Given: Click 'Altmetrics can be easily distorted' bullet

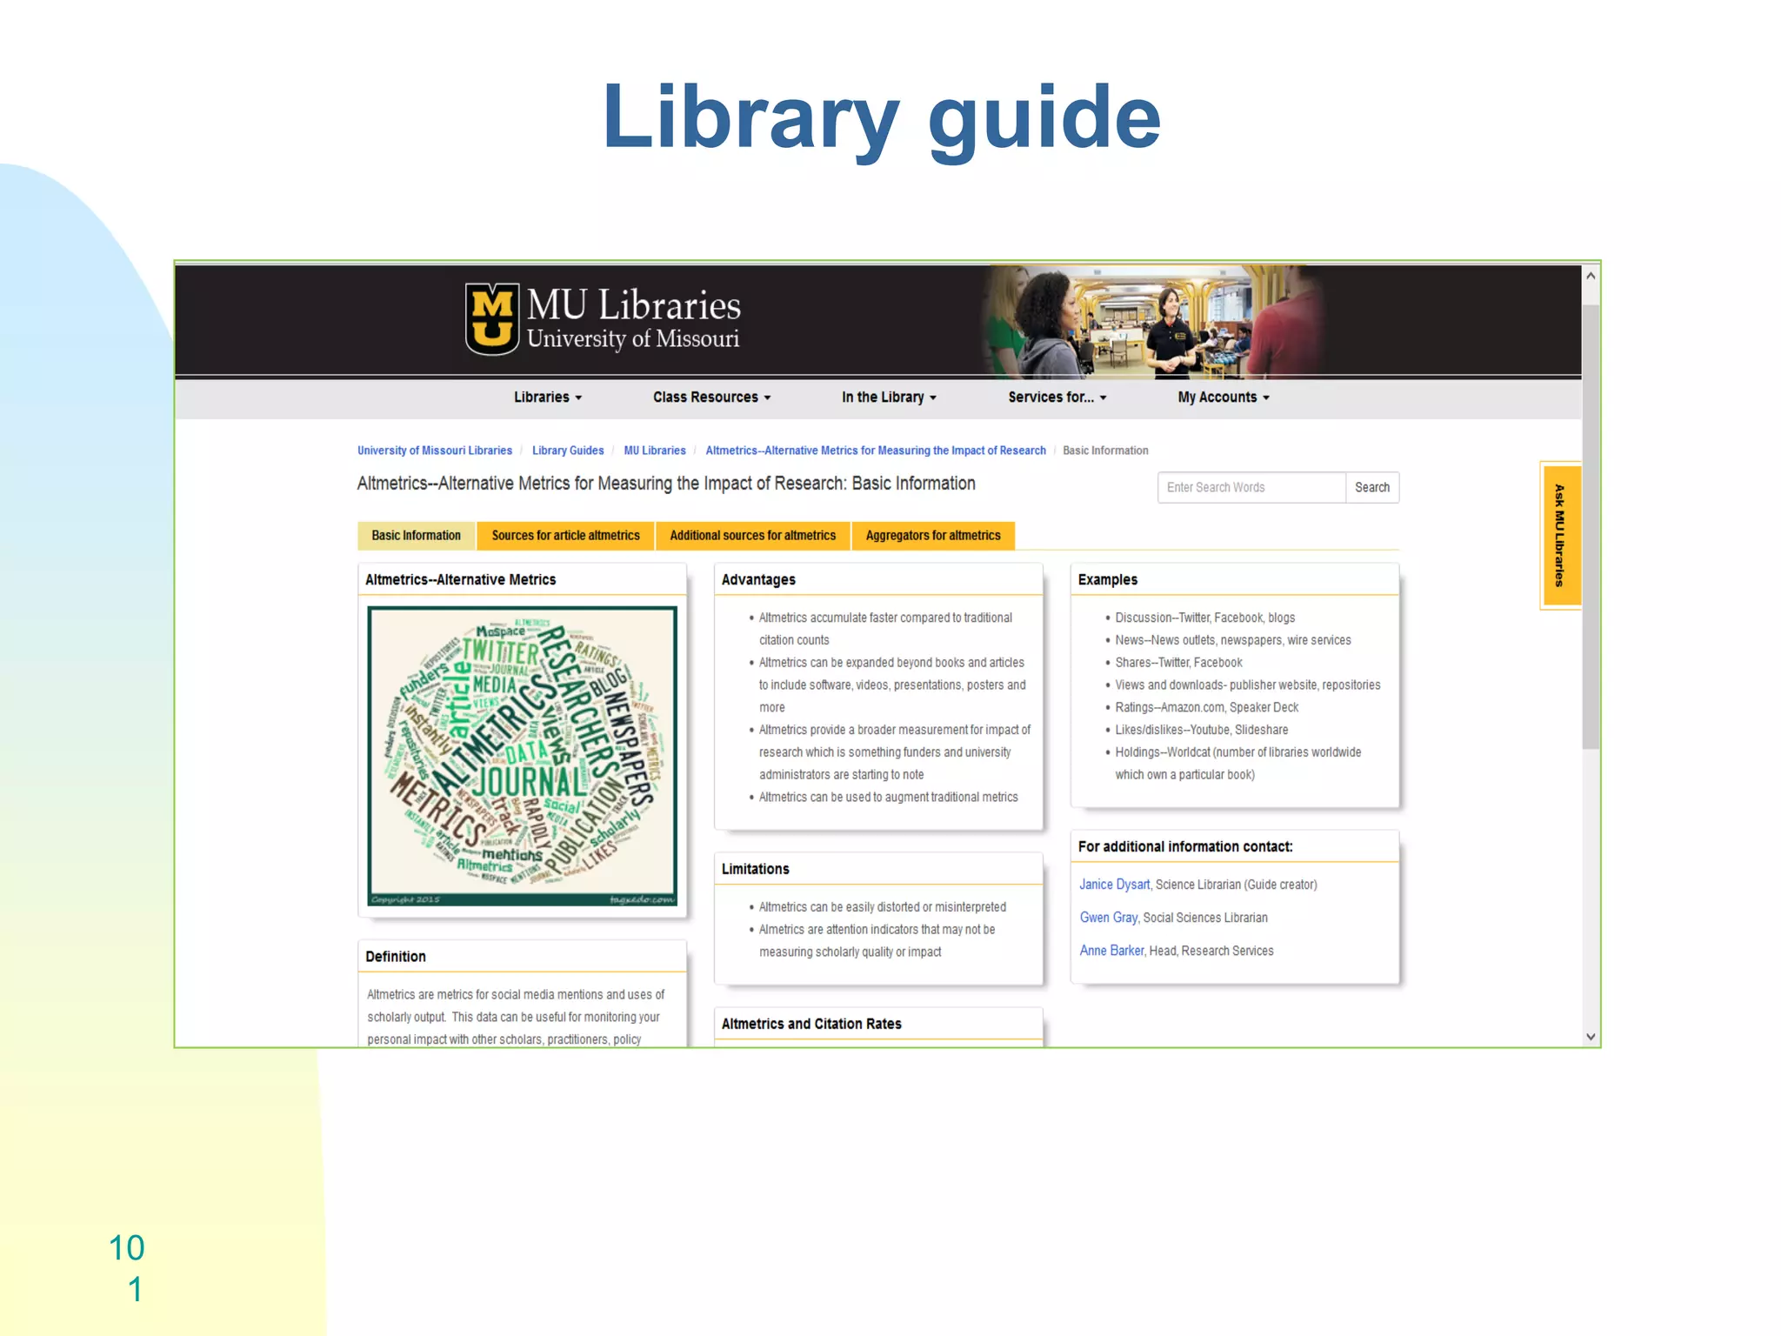Looking at the screenshot, I should [883, 907].
